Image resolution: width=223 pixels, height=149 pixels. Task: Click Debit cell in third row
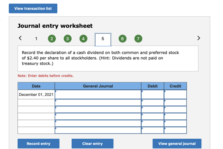coord(153,109)
